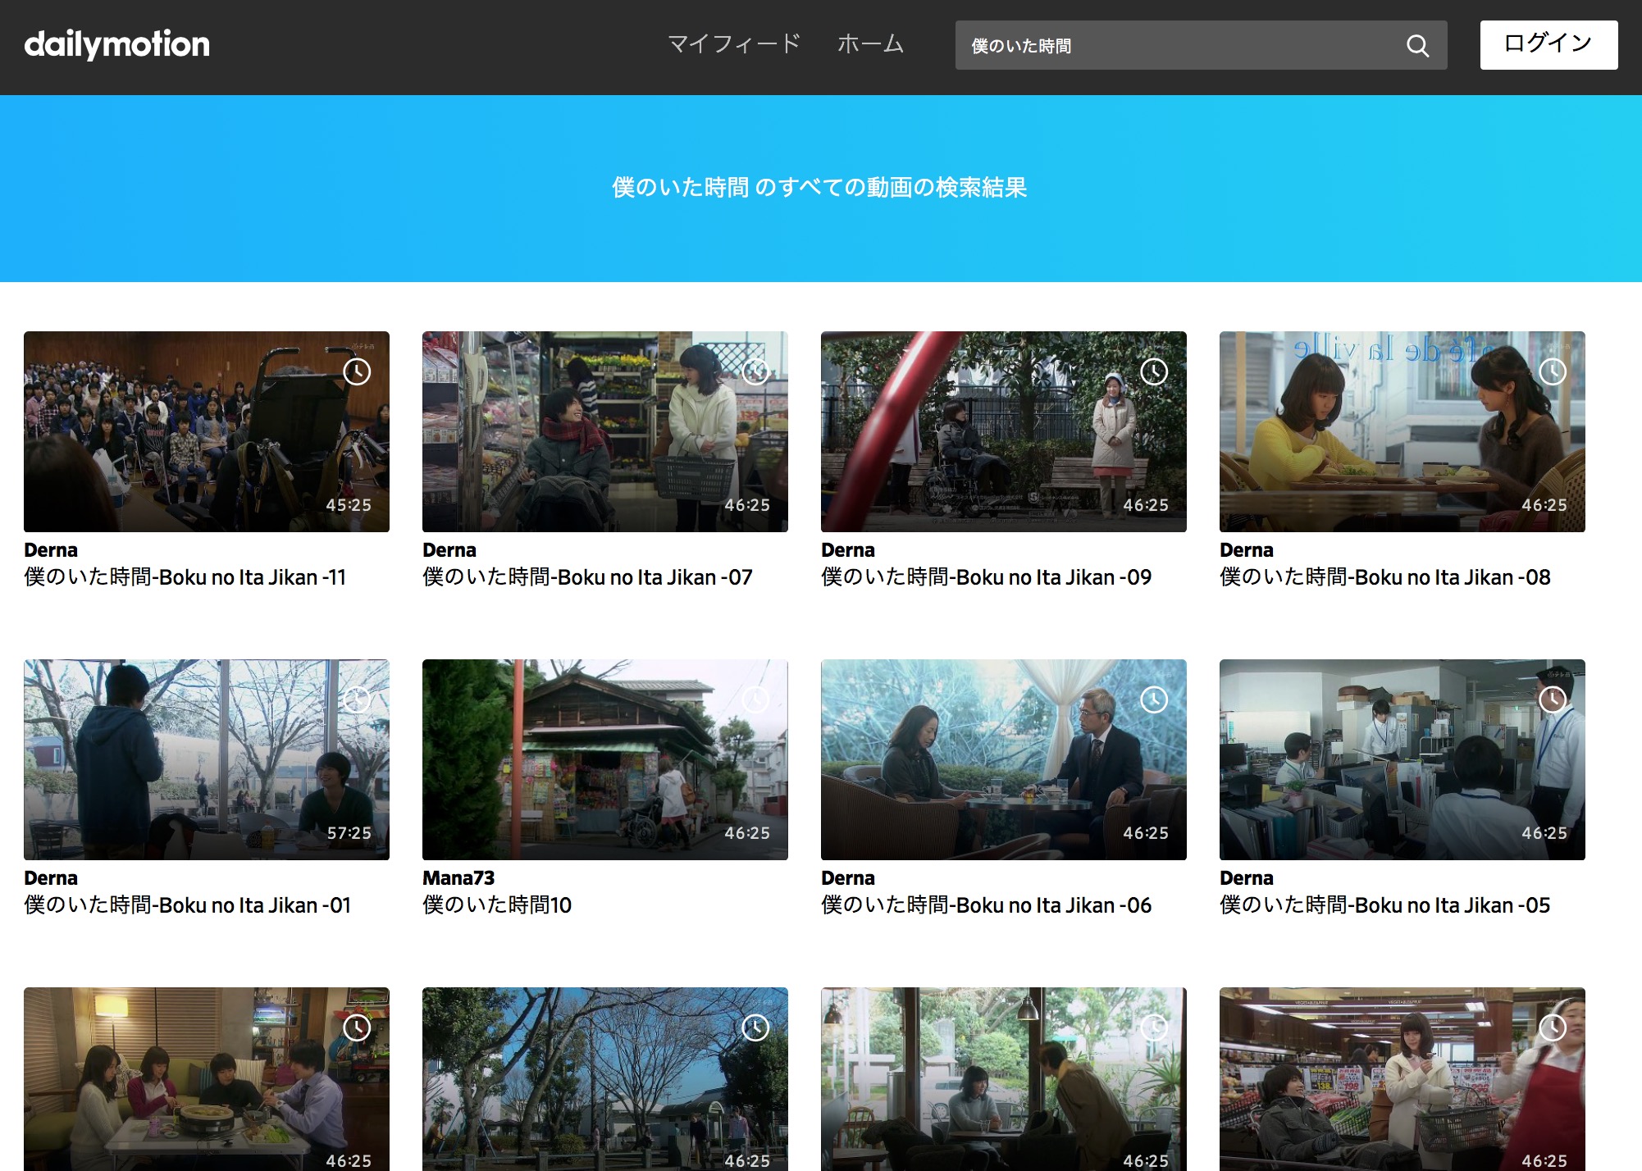This screenshot has width=1642, height=1171.
Task: Click watch later icon on bare trees park thumbnail
Action: pyautogui.click(x=755, y=1028)
